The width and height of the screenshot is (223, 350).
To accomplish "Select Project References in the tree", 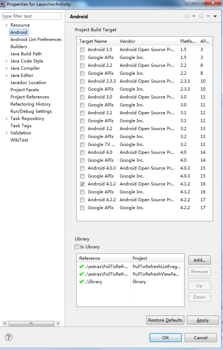I will [30, 97].
